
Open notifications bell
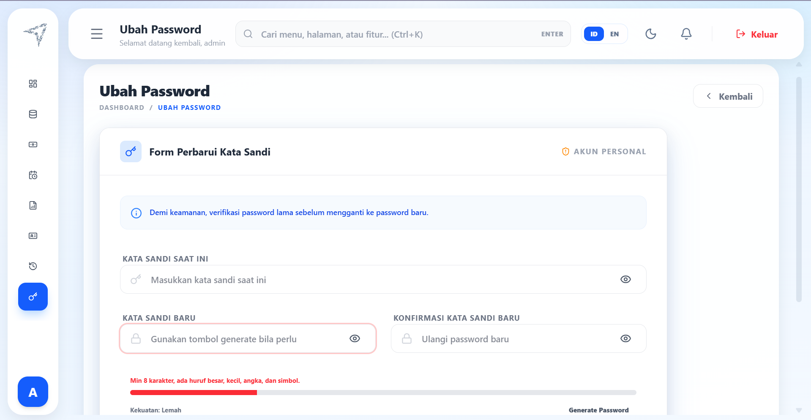point(686,34)
